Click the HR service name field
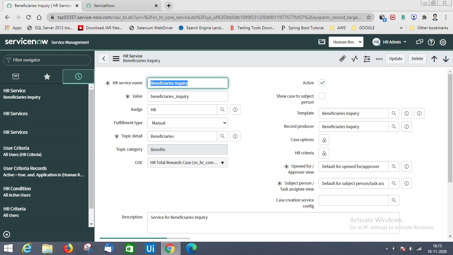Screen dimensions: 453x255 click(x=188, y=83)
